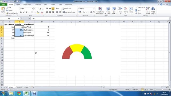Decrease font size
Viewport: 171px width, 96px height.
pos(43,9)
